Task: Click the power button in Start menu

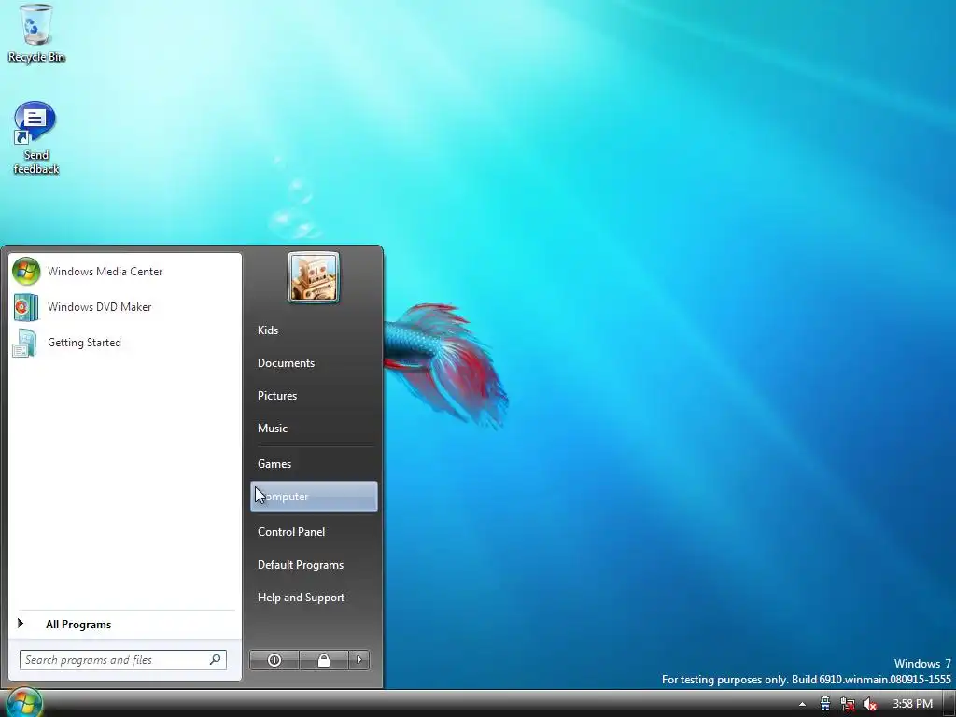Action: 274,660
